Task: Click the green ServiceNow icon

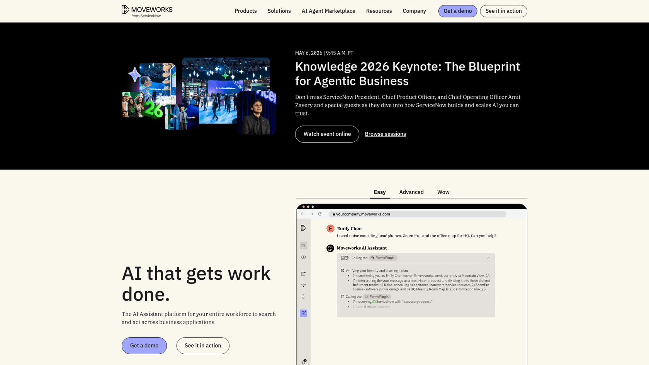Action: point(374,302)
